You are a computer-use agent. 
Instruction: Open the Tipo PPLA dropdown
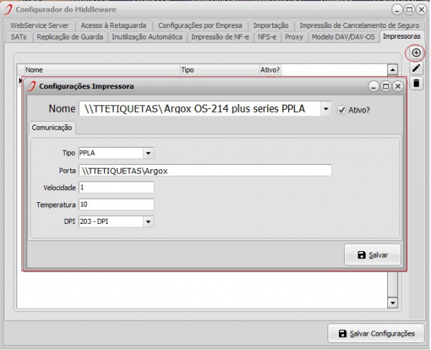point(148,153)
